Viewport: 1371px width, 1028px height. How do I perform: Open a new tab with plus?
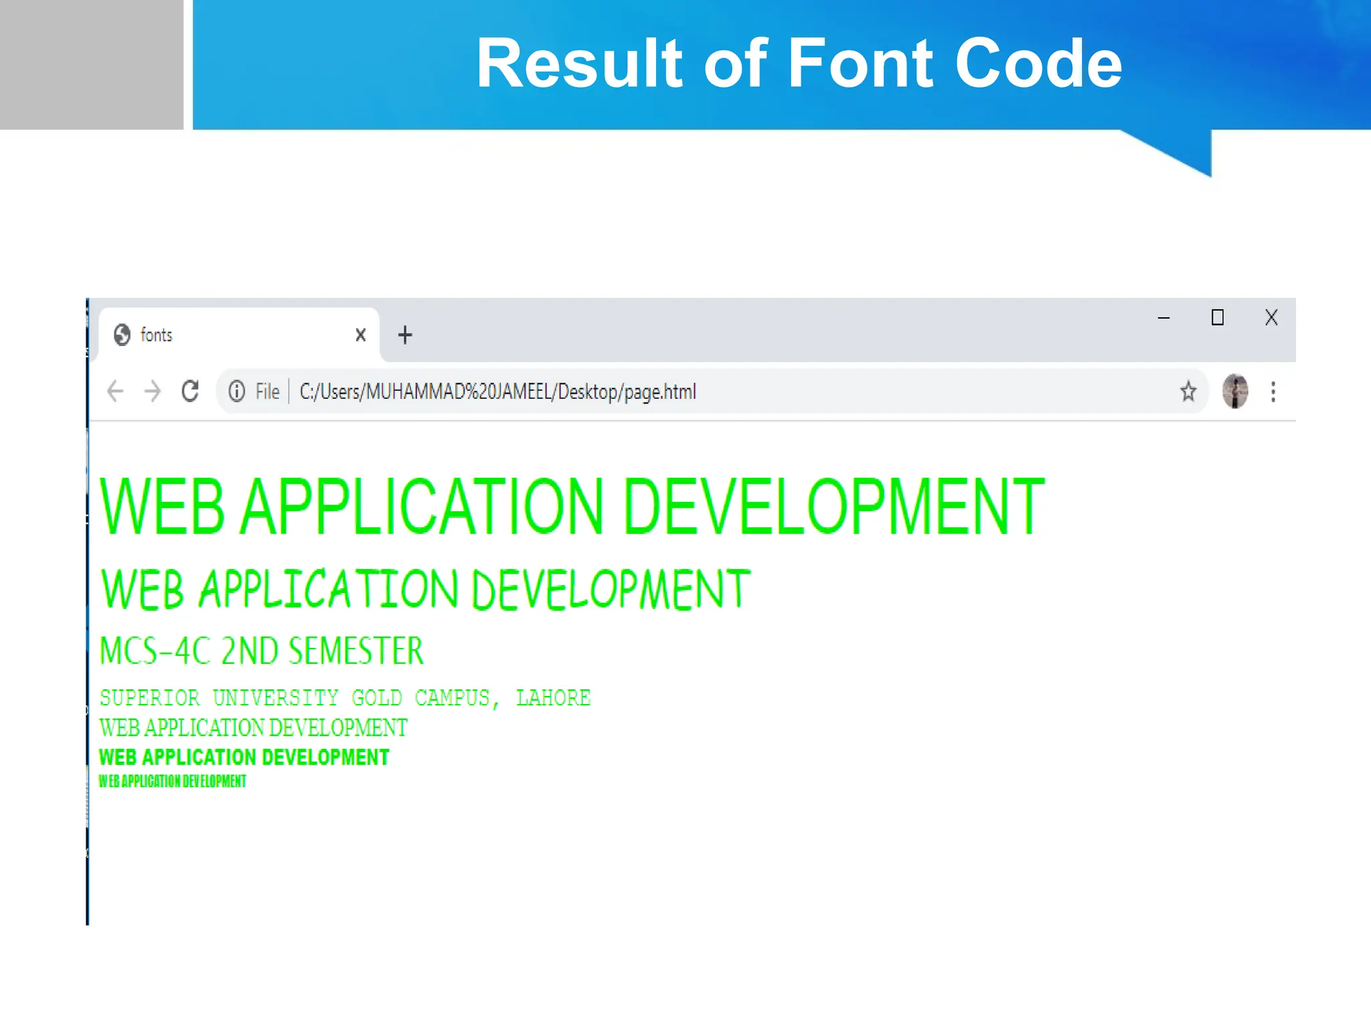coord(404,335)
